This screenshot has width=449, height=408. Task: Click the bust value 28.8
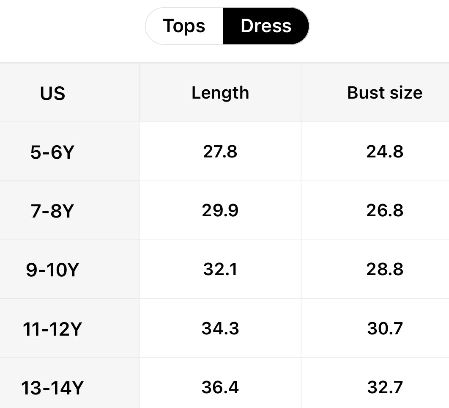pos(384,270)
